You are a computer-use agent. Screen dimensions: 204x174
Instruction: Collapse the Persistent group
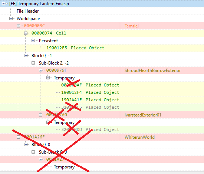click(x=33, y=41)
